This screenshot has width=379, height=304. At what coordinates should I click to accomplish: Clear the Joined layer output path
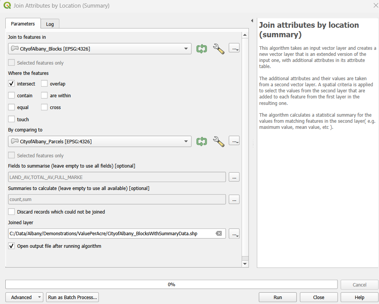click(219, 233)
